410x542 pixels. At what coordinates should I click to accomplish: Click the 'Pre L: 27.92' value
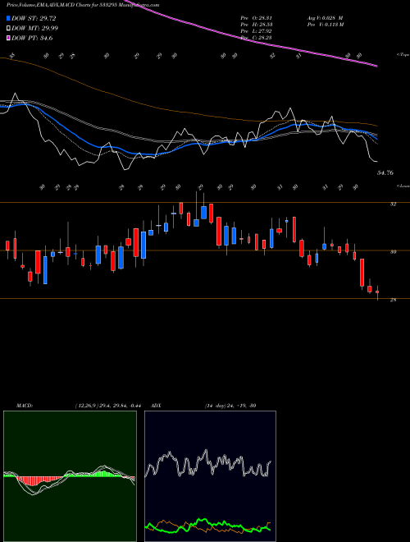click(x=257, y=31)
